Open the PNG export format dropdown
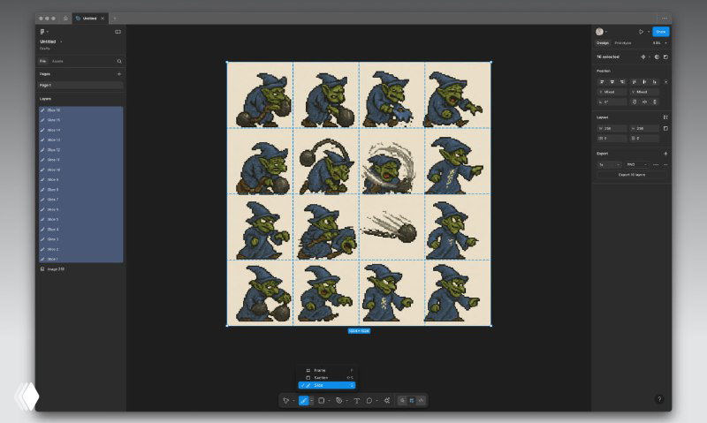The height and width of the screenshot is (423, 707). 636,165
